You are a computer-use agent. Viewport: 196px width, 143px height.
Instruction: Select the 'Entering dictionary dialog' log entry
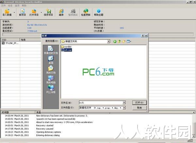tap(48, 135)
